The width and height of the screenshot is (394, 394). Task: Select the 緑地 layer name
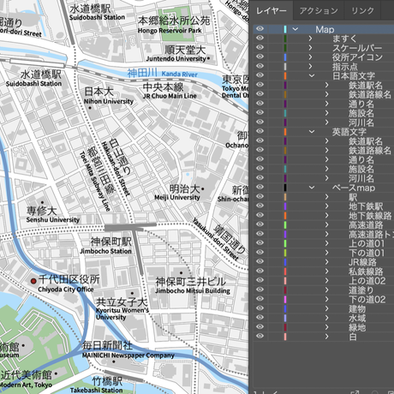357,327
